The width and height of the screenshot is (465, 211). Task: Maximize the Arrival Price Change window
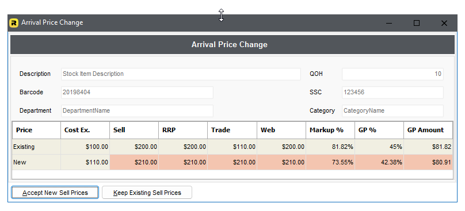click(417, 23)
